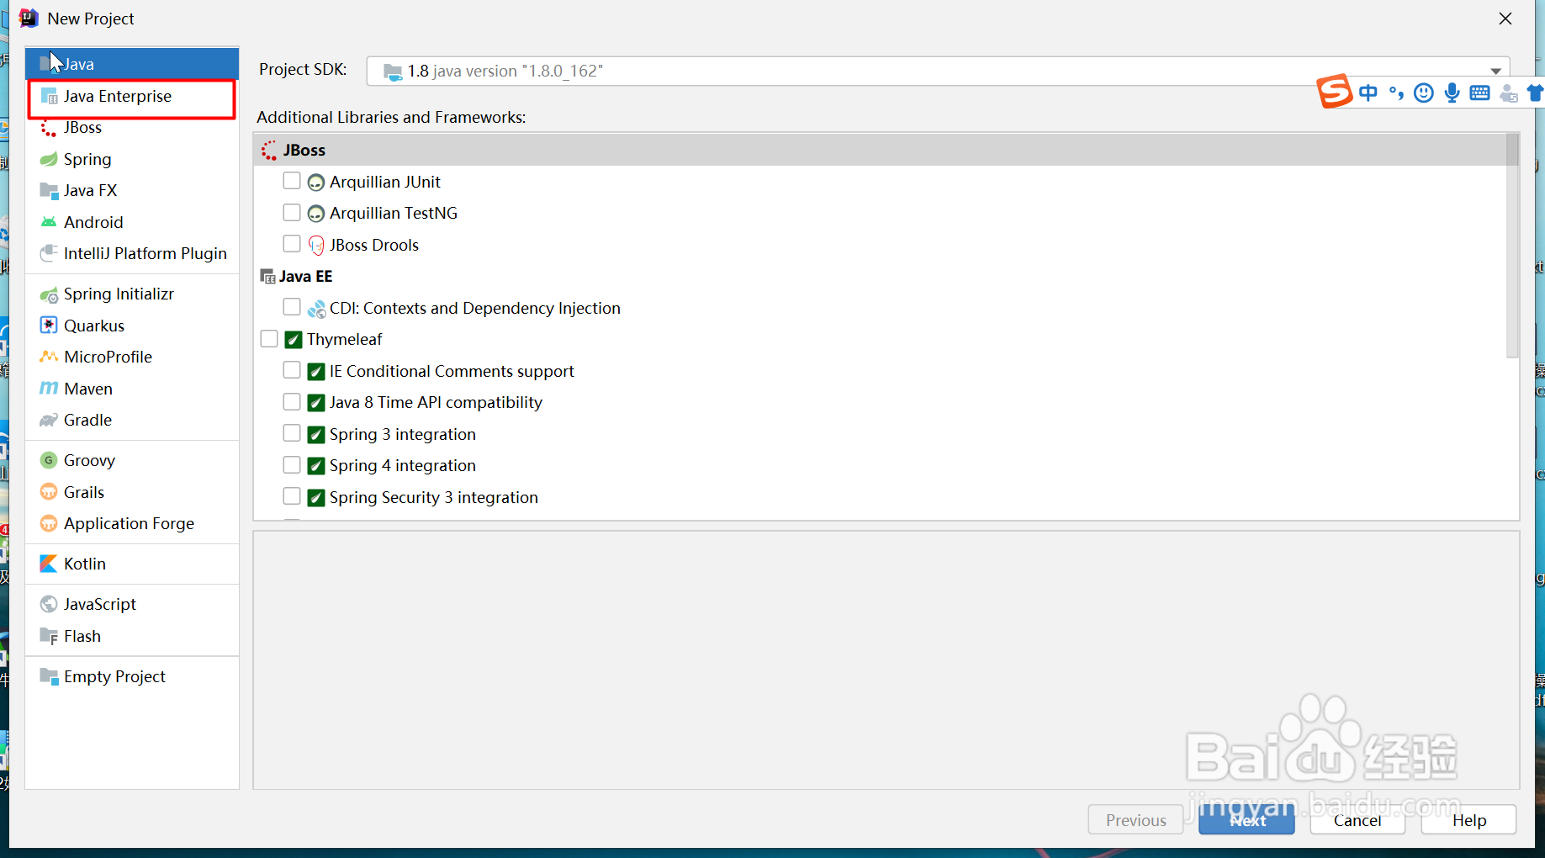This screenshot has width=1545, height=858.
Task: Select Spring in the project type list
Action: (x=132, y=160)
